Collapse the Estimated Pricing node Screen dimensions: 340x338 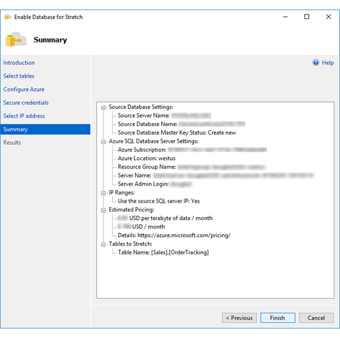click(103, 210)
